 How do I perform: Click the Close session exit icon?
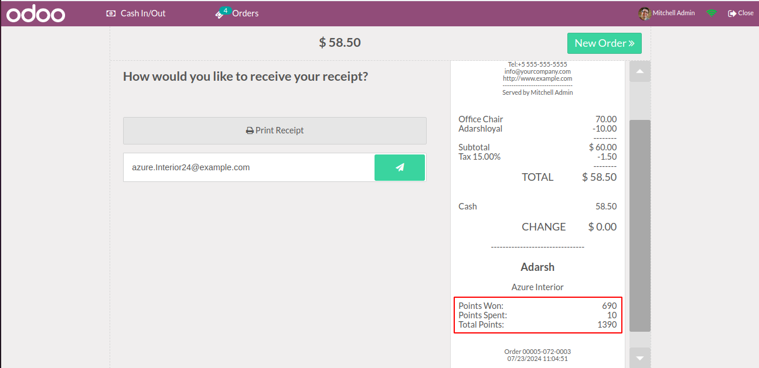(x=732, y=13)
